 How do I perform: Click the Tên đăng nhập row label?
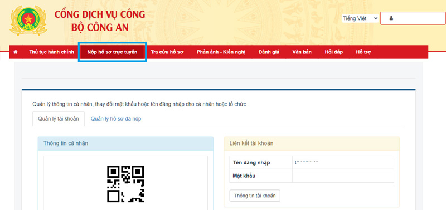point(251,163)
